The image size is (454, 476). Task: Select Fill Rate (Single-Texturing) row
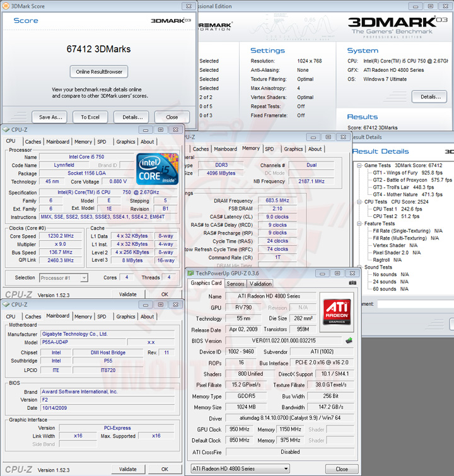click(x=407, y=231)
